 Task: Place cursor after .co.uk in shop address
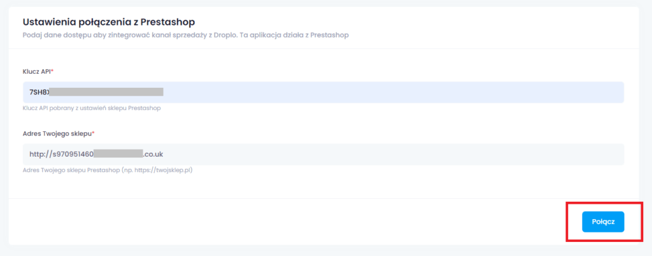[164, 154]
